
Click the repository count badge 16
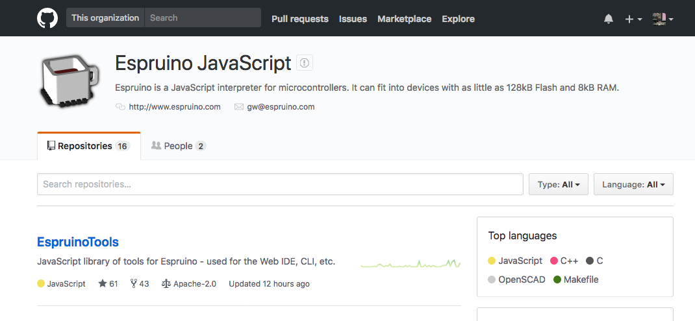[123, 146]
